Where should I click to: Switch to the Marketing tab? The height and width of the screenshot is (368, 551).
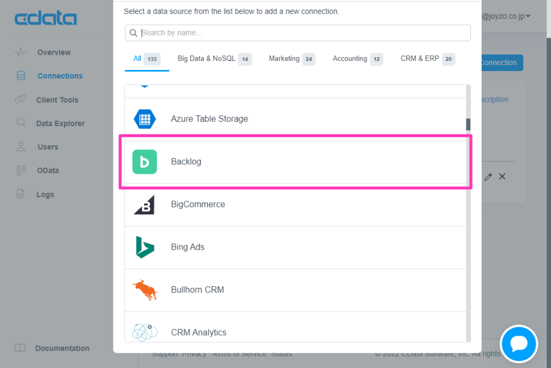tap(292, 59)
